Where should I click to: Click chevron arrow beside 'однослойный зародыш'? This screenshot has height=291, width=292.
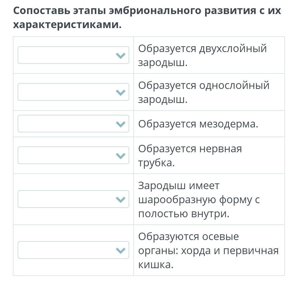click(120, 92)
